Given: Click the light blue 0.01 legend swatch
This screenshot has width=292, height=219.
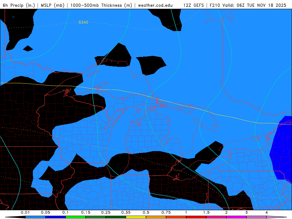Looking at the screenshot, I should [x=35, y=217].
